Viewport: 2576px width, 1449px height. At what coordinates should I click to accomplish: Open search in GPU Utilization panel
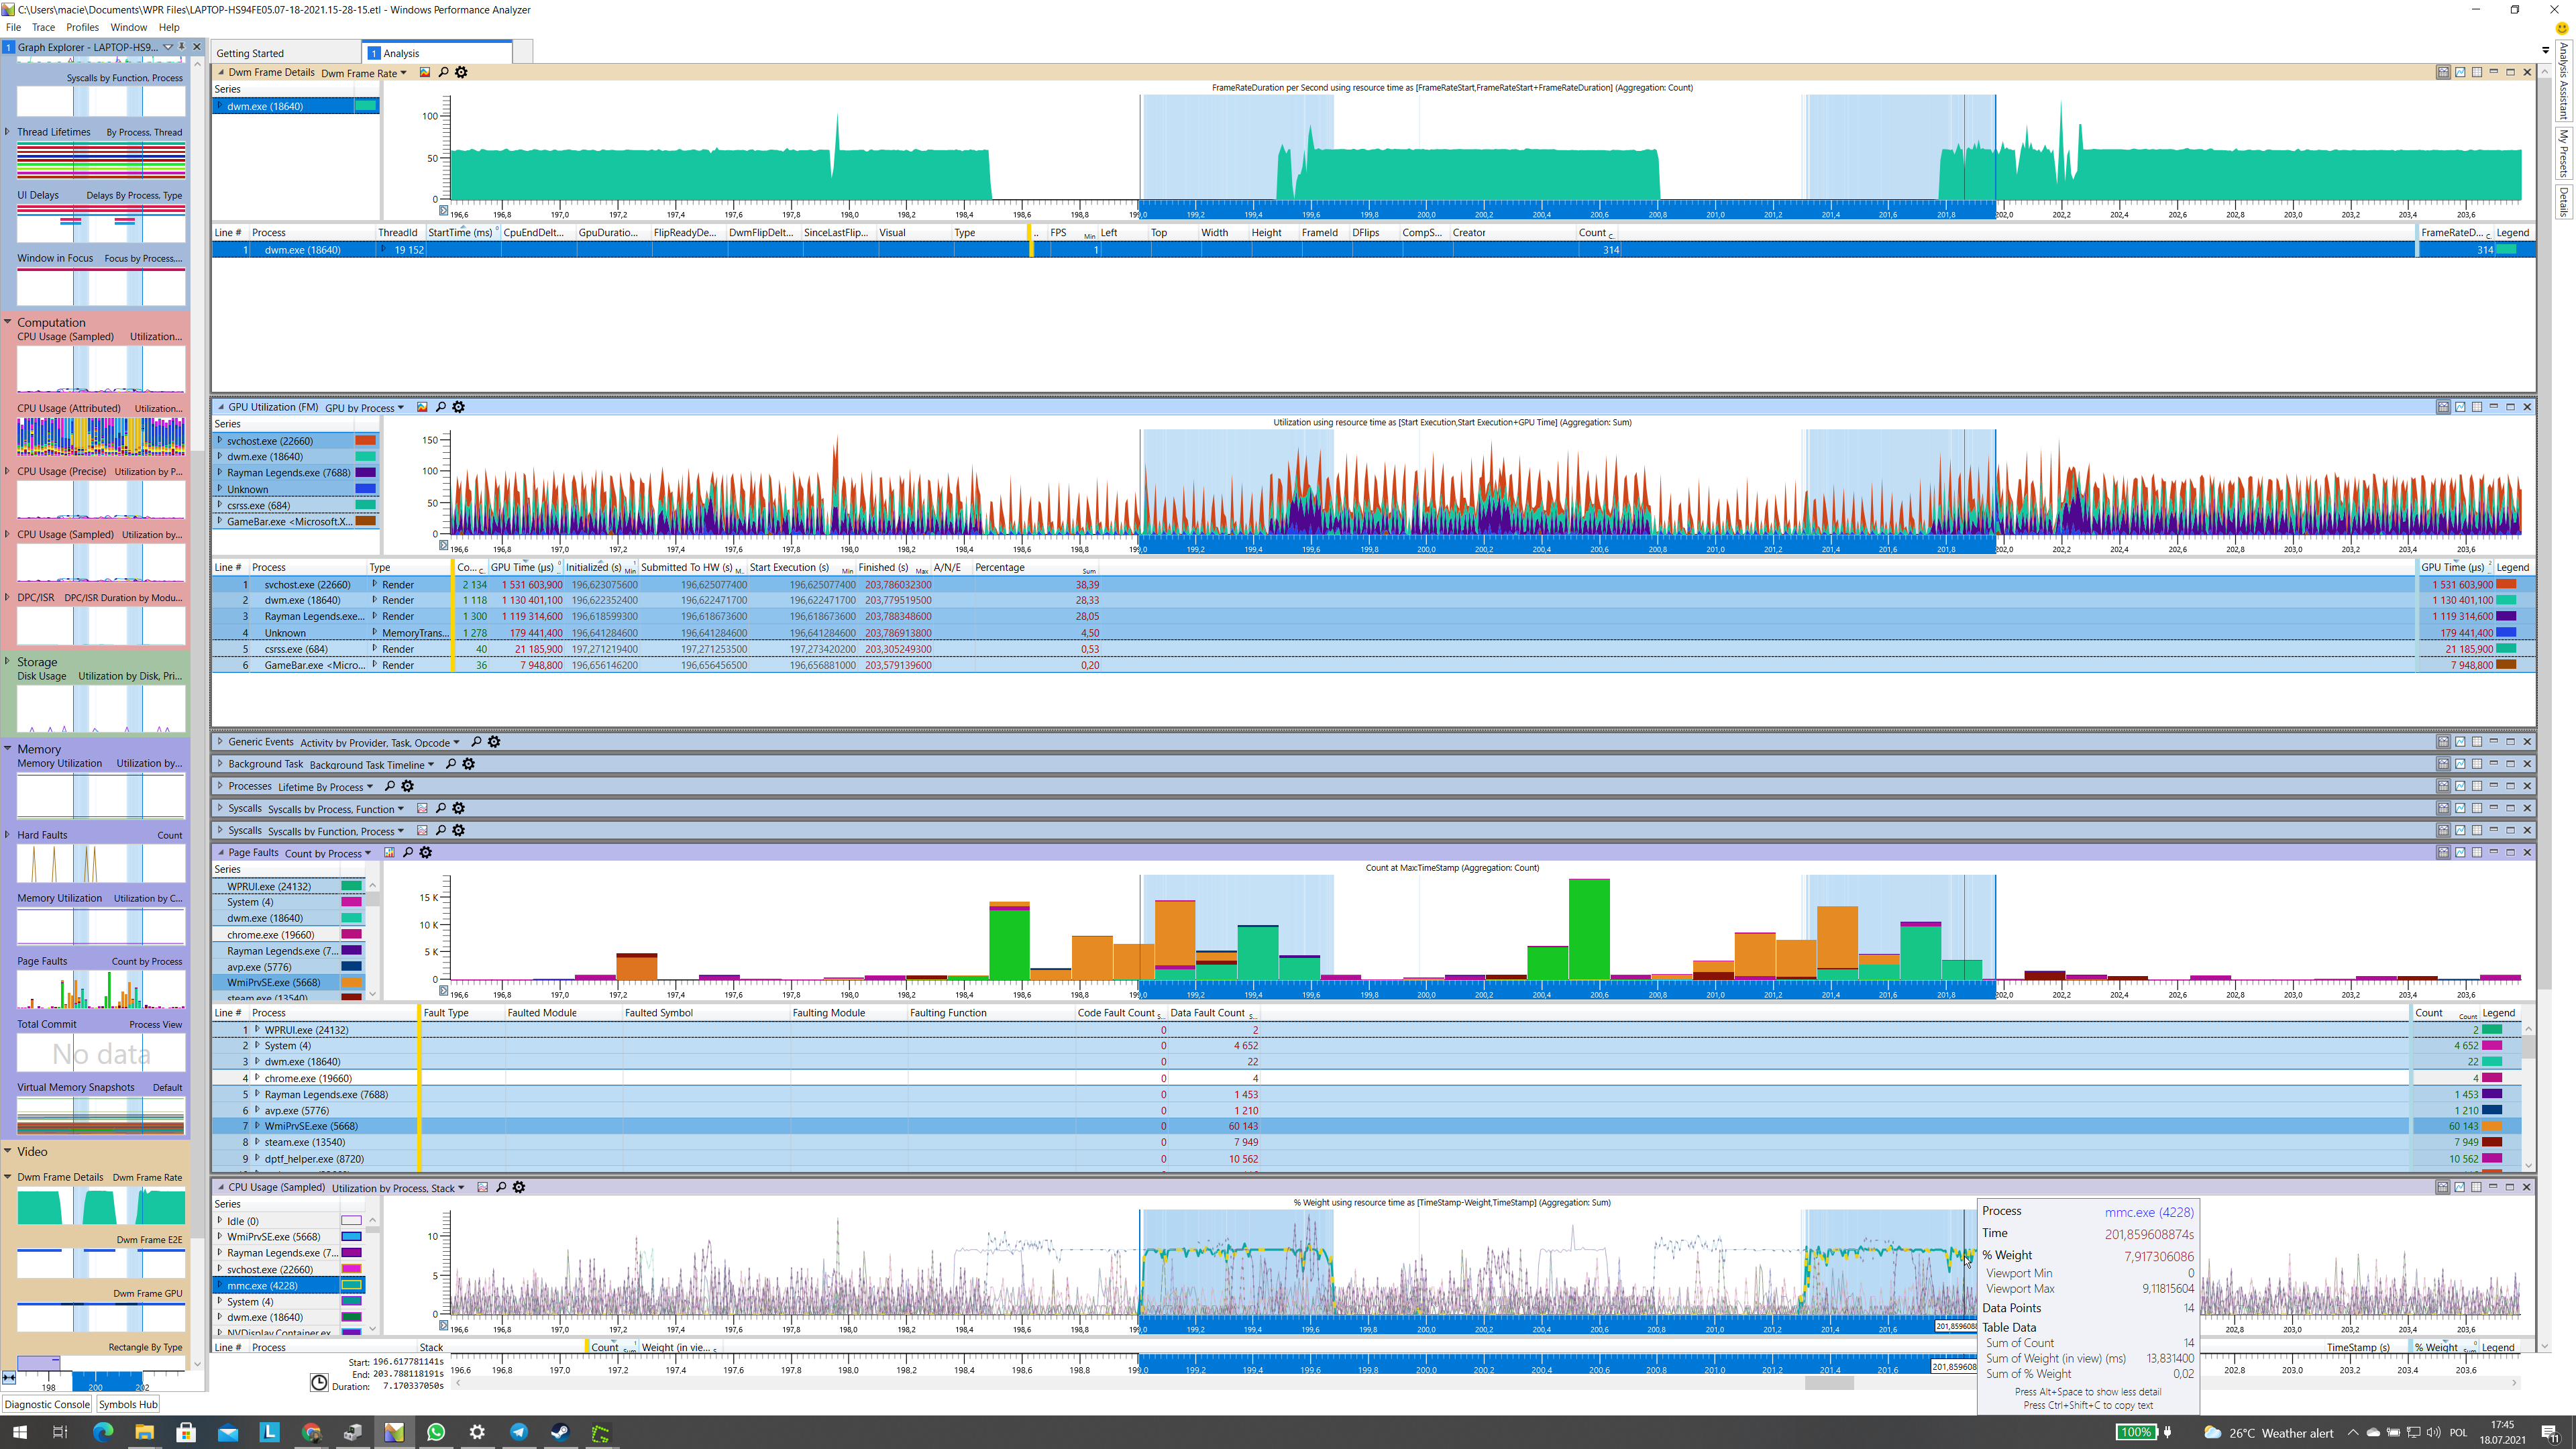coord(441,407)
